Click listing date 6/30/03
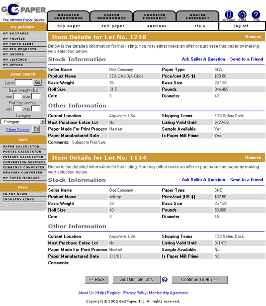 (221, 122)
